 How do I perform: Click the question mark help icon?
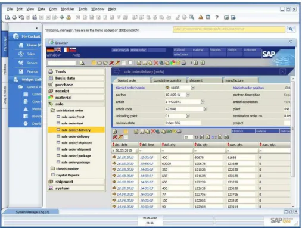[217, 17]
